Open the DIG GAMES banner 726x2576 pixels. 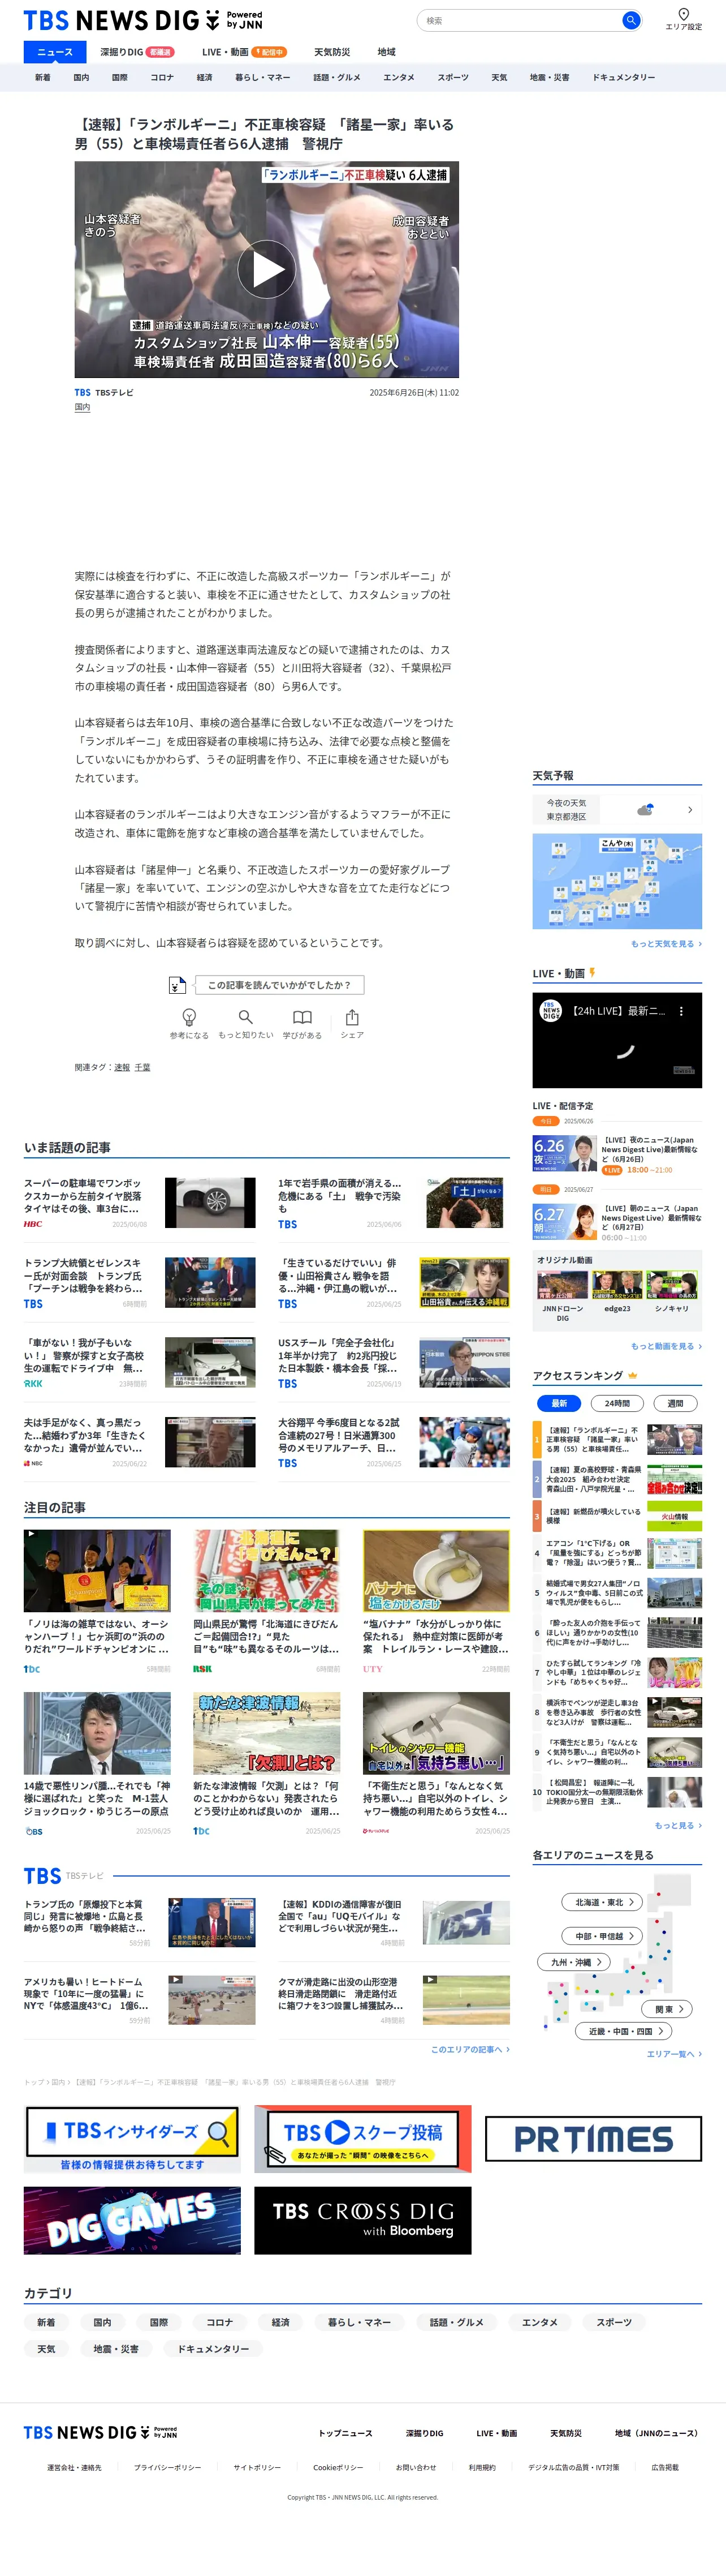132,2220
